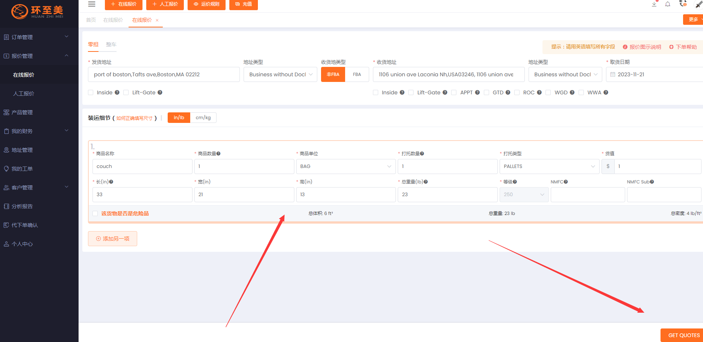Click help icon next to sender Lift-Gate
The width and height of the screenshot is (703, 342).
click(160, 92)
